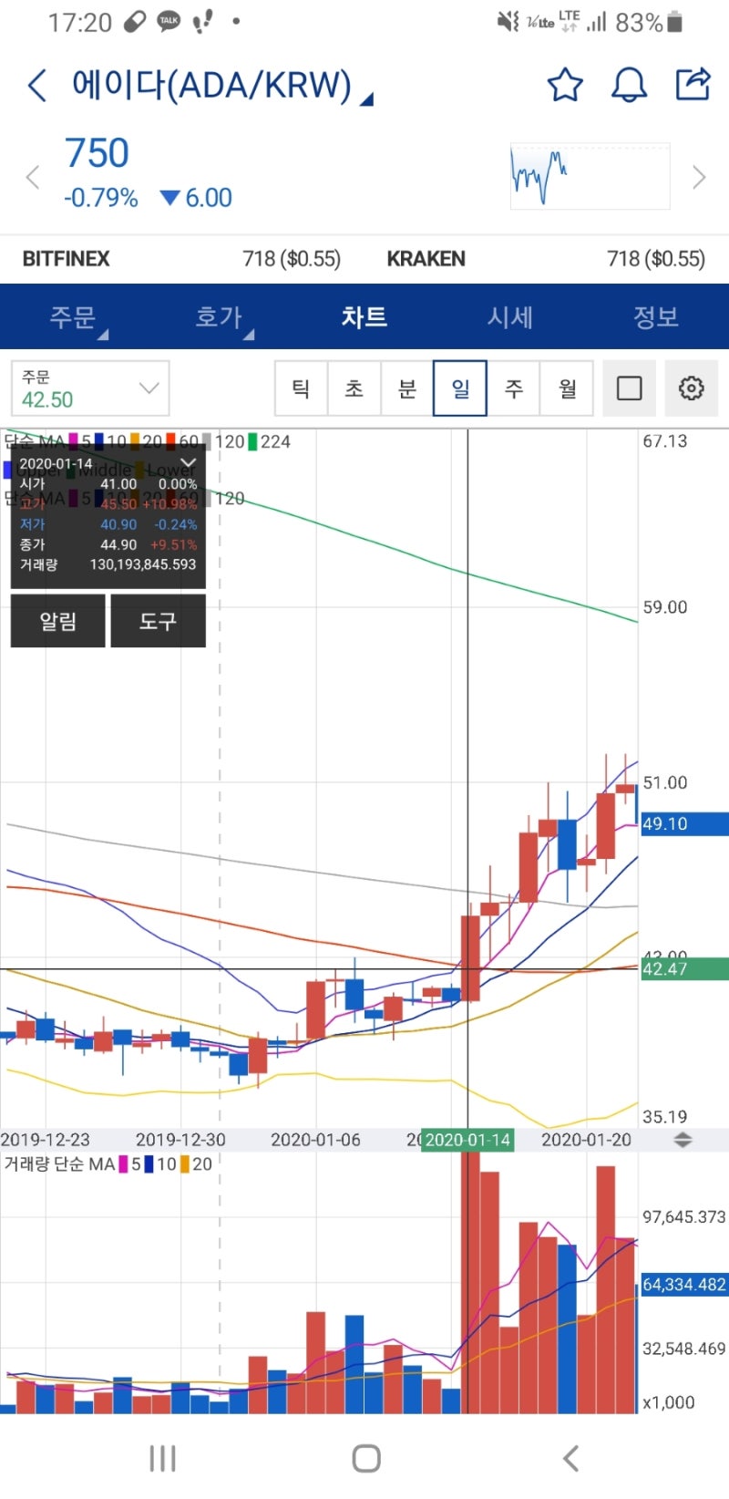Select 일 daily chart interval

[x=460, y=388]
